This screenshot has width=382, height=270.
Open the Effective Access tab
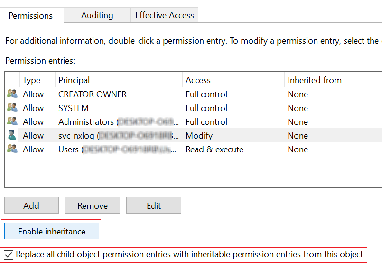click(x=164, y=15)
